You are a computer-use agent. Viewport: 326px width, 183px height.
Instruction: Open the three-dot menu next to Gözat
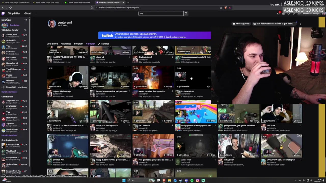click(36, 13)
